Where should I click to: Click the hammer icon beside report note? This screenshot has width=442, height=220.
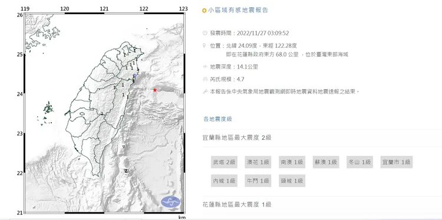(x=205, y=91)
